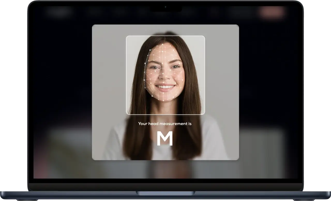Click the laptop webcam in the notch
The height and width of the screenshot is (201, 331).
[165, 7]
